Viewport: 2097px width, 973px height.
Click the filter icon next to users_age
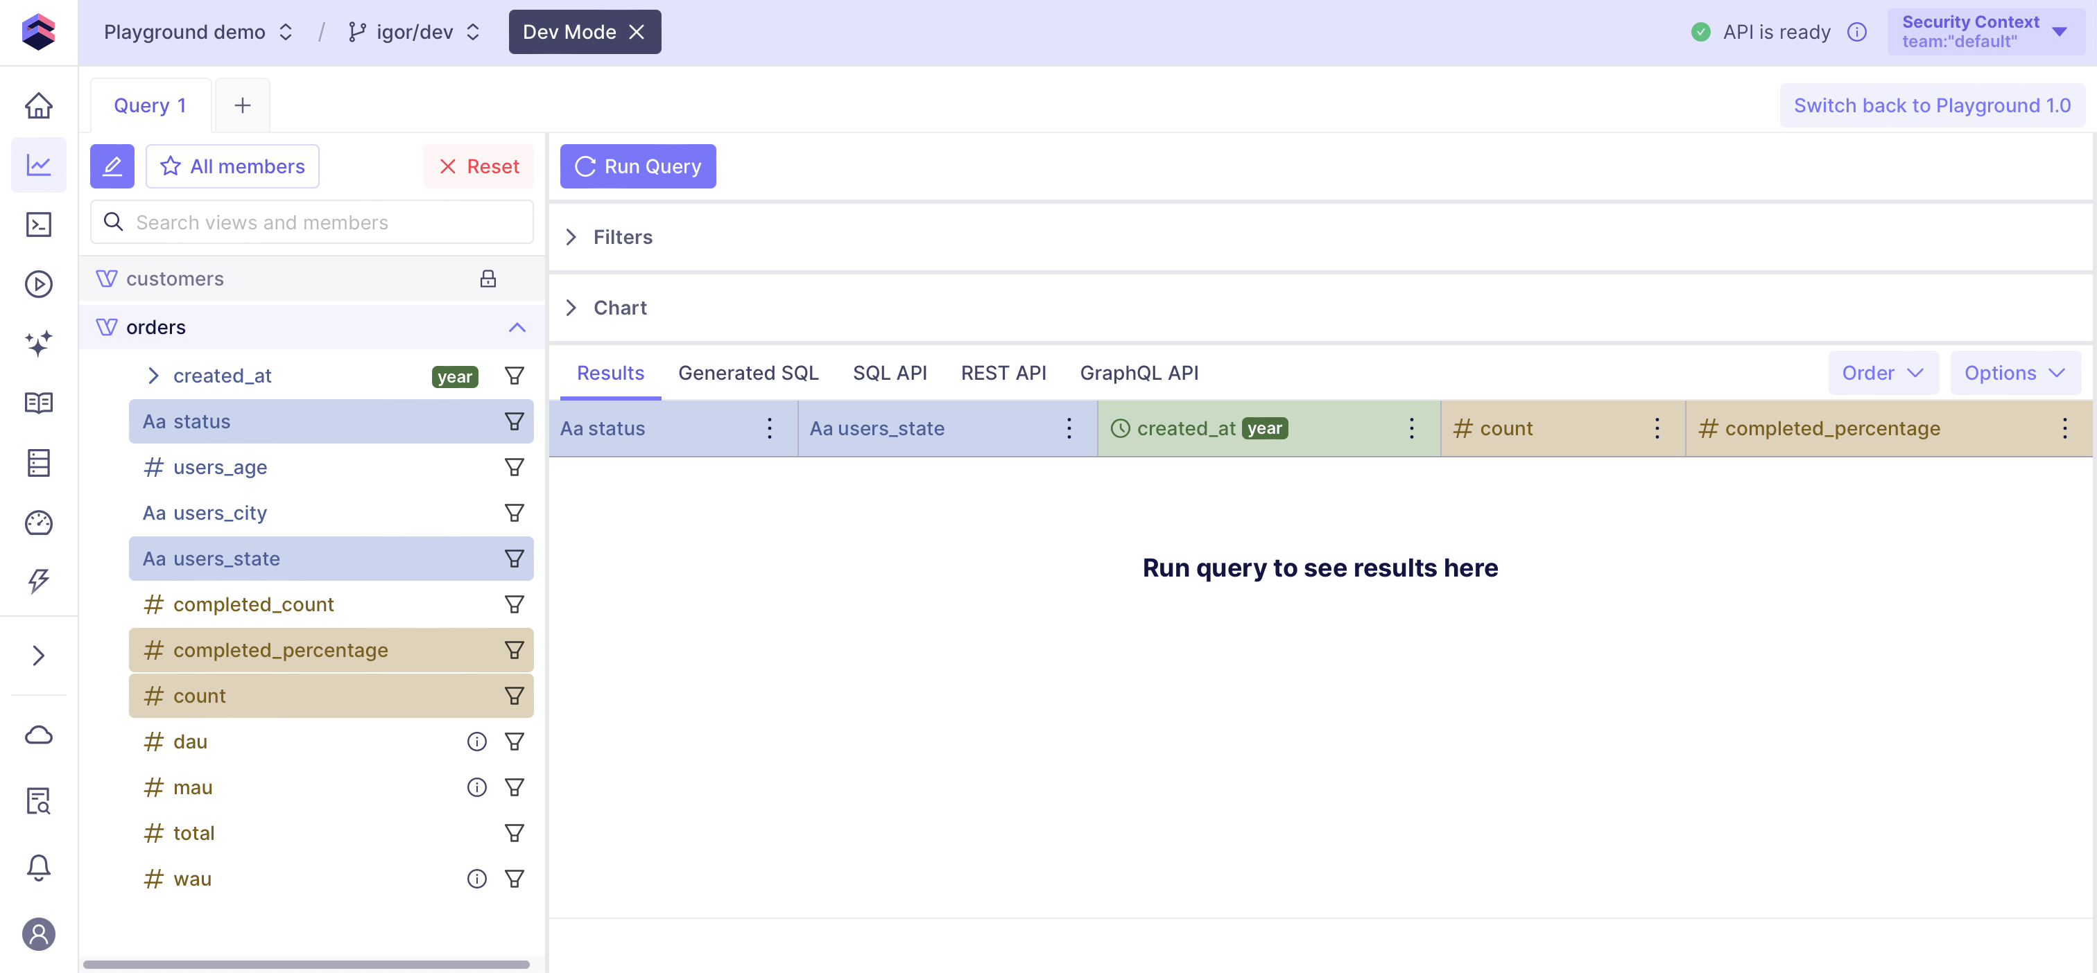pos(514,467)
